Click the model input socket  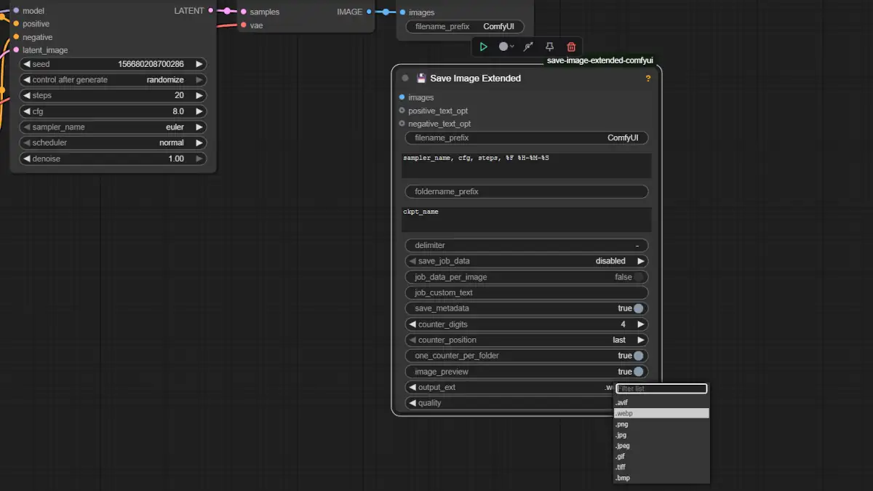[16, 11]
